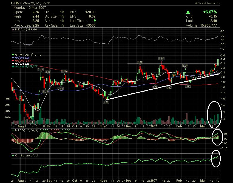Click the 1.85 low price tag
The height and width of the screenshot is (183, 233).
[169, 88]
